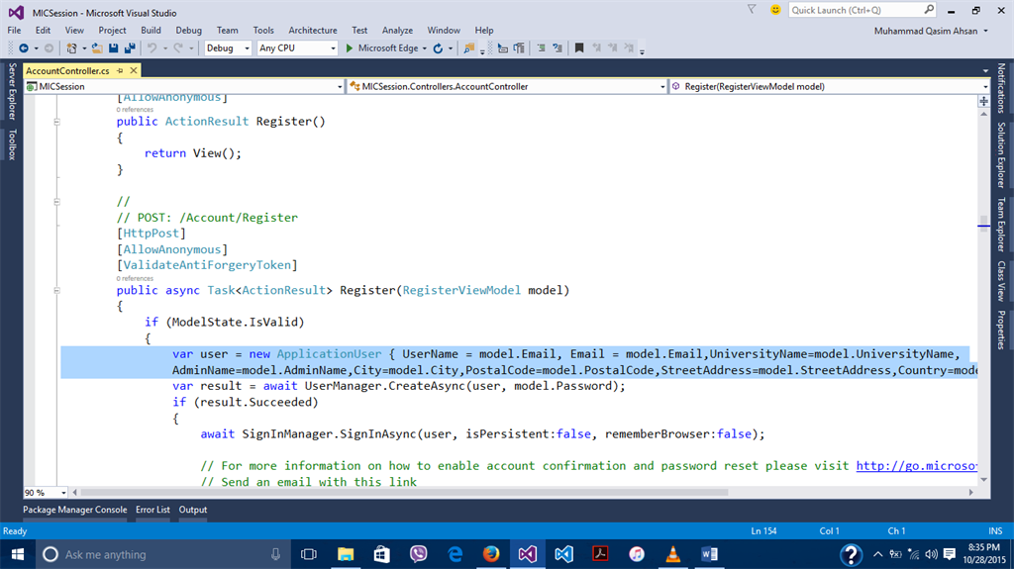Open the Any CPU platform dropdown
Image resolution: width=1014 pixels, height=569 pixels.
pos(333,47)
